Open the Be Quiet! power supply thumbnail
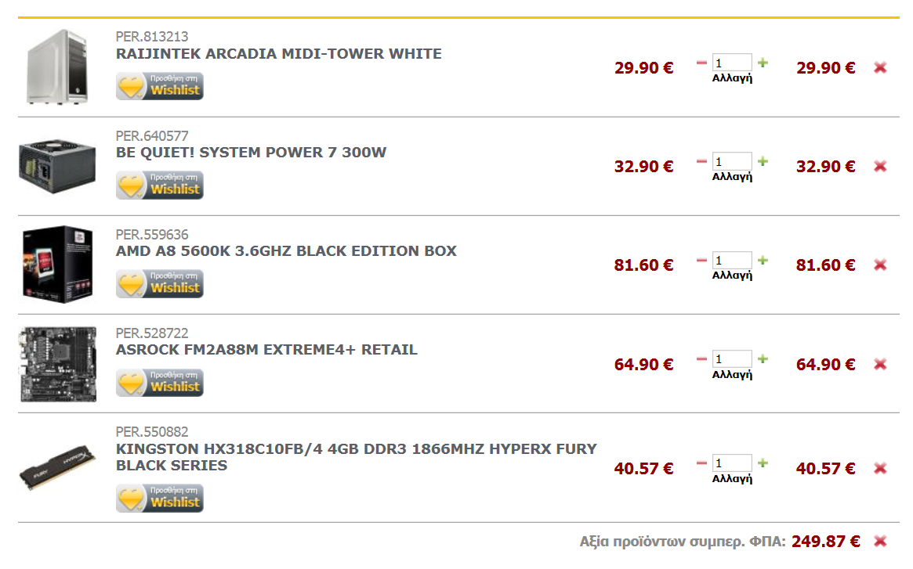The image size is (913, 569). click(x=57, y=167)
